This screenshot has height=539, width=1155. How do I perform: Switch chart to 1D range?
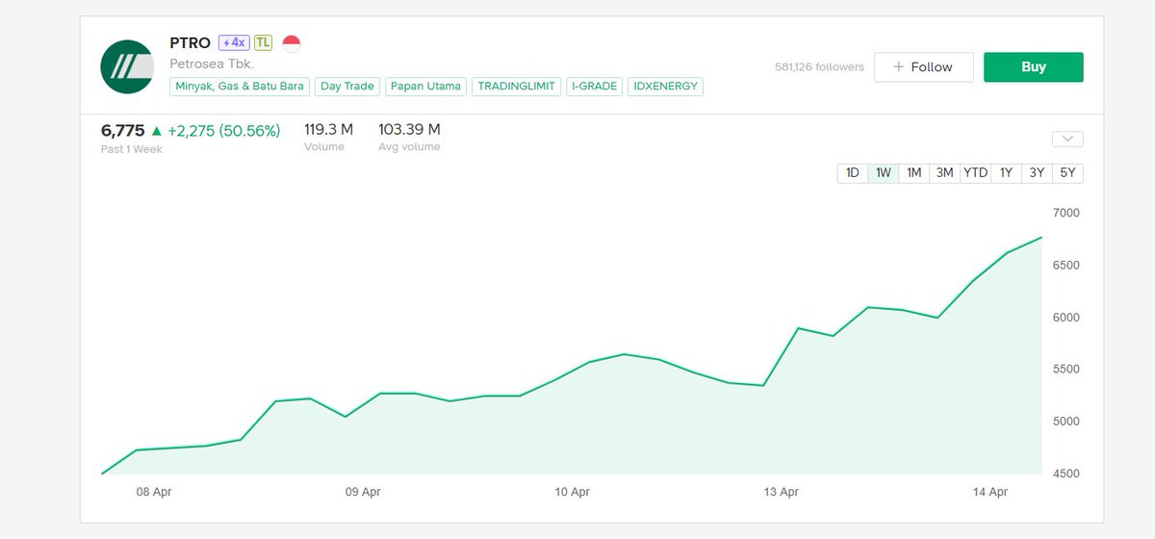point(853,173)
